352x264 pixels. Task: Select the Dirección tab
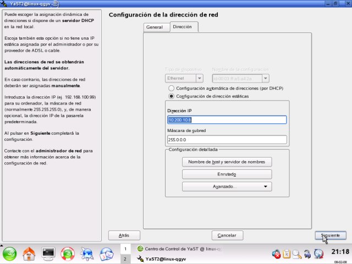184,27
